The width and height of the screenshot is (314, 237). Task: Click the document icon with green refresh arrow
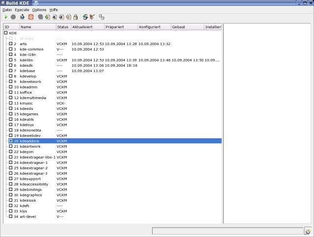[x=48, y=17]
